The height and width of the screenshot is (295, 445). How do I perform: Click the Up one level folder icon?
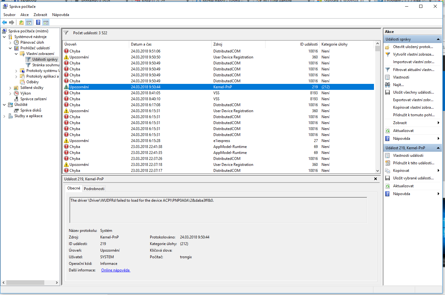point(21,22)
